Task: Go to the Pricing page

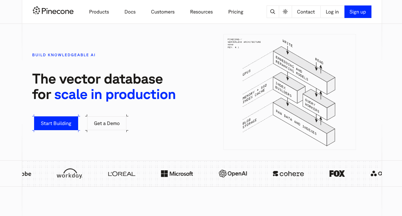Action: tap(236, 12)
